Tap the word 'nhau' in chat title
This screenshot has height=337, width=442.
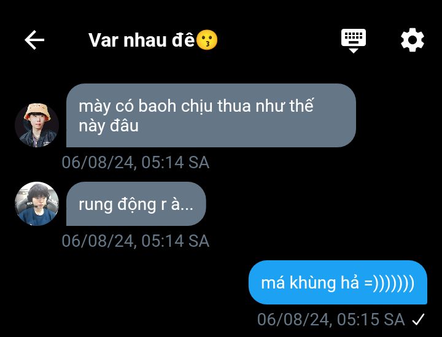click(145, 40)
